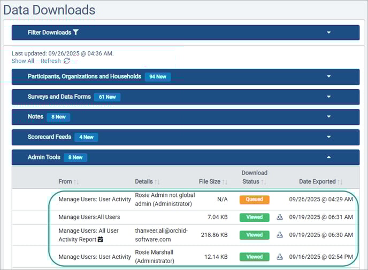This screenshot has height=270, width=368.
Task: Sort by Download Status column arrows
Action: point(264,181)
